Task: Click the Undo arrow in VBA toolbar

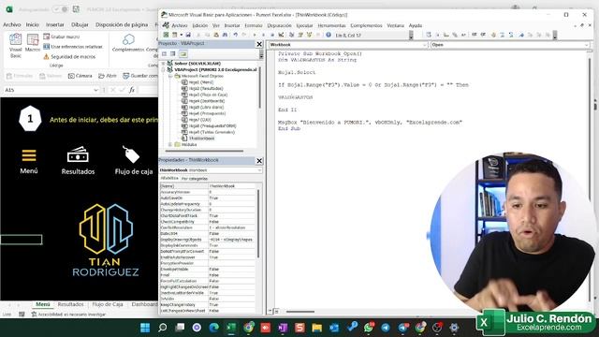Action: (x=235, y=35)
